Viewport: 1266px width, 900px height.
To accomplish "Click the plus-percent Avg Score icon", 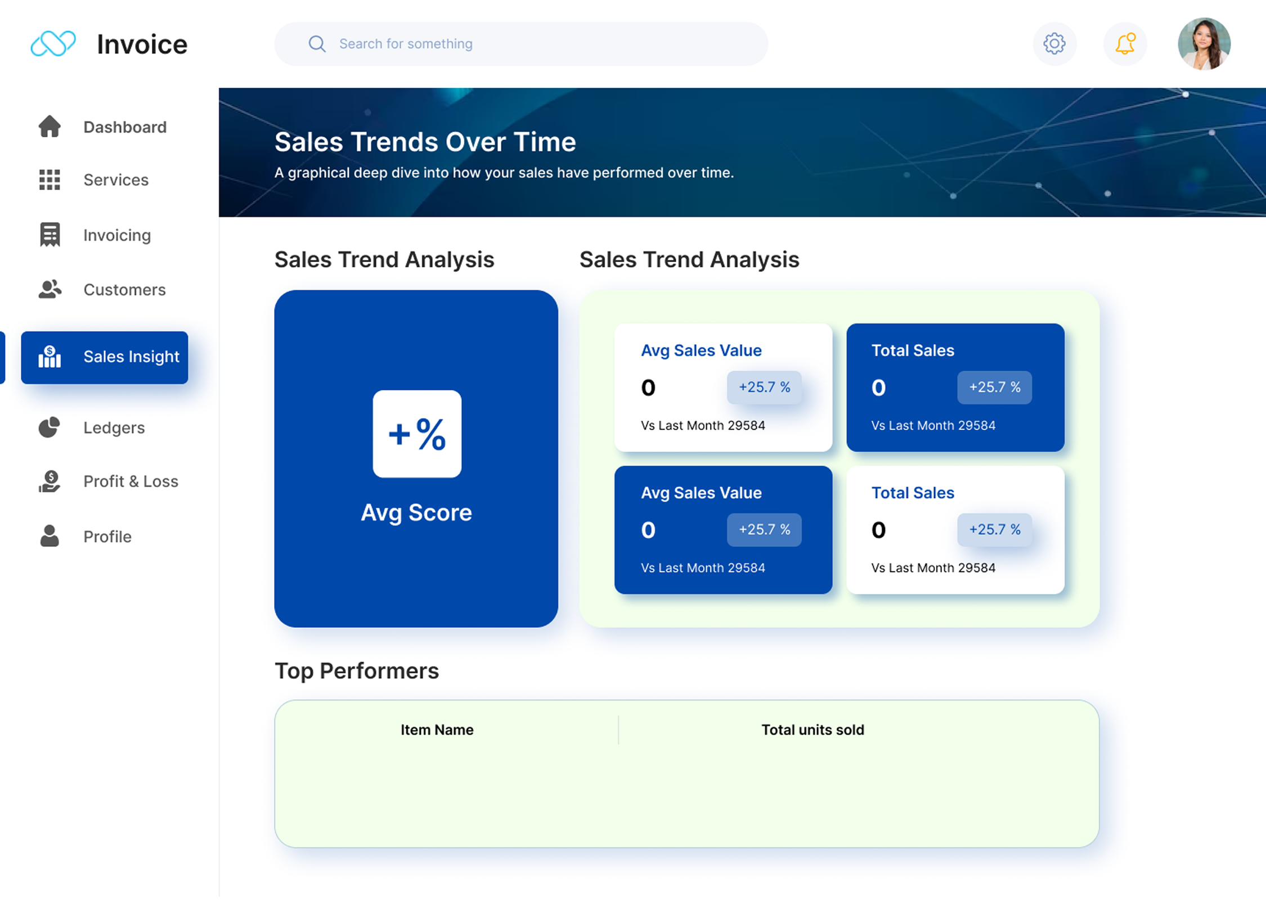I will pyautogui.click(x=417, y=434).
